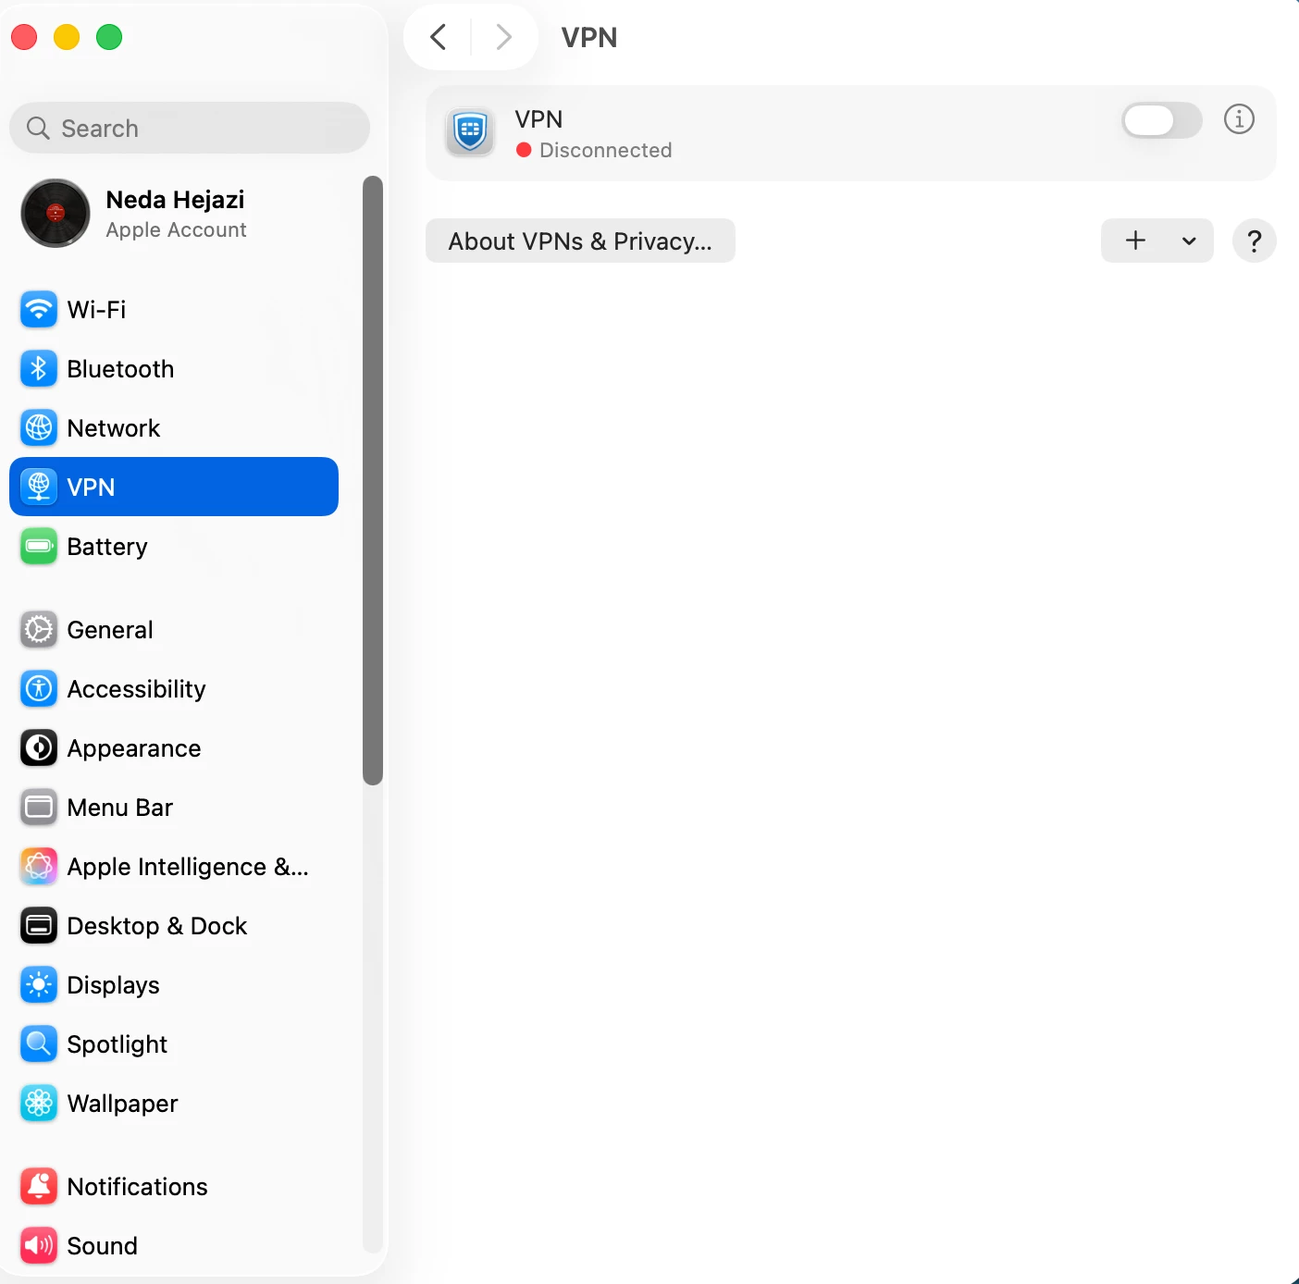
Task: Click the Menu Bar icon
Action: click(39, 808)
